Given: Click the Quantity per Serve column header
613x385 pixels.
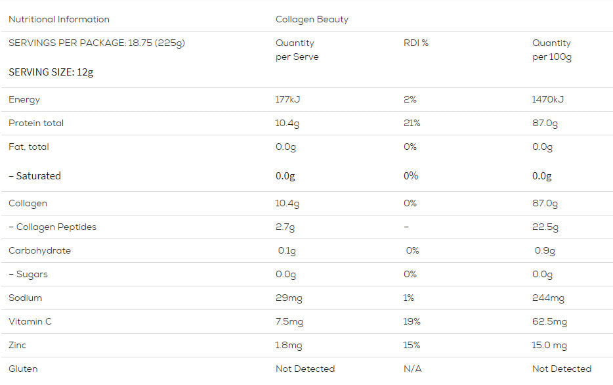Looking at the screenshot, I should [297, 50].
